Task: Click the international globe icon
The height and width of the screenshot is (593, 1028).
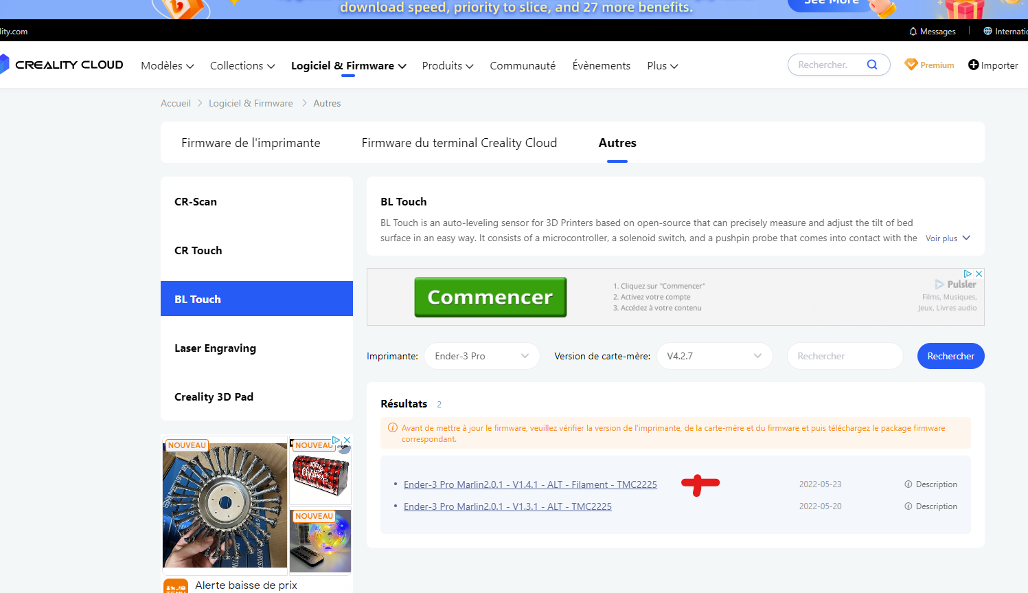Action: point(987,31)
